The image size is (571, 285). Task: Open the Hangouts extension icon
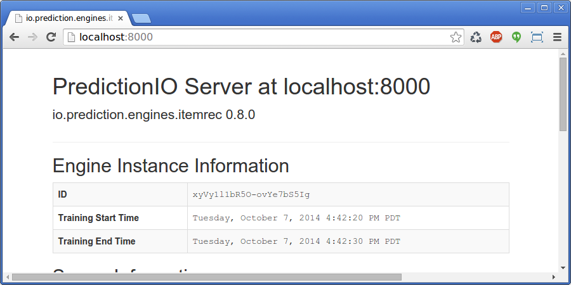pos(516,37)
